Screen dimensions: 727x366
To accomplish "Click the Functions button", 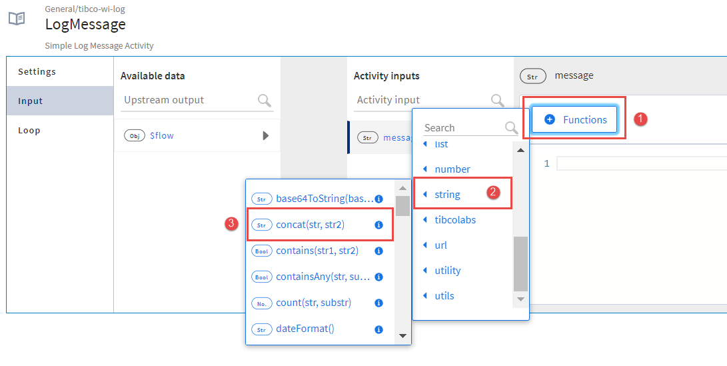I will pyautogui.click(x=575, y=119).
